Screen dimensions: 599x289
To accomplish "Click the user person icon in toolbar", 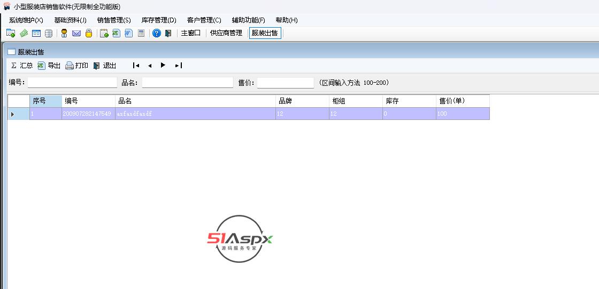I will (x=64, y=33).
